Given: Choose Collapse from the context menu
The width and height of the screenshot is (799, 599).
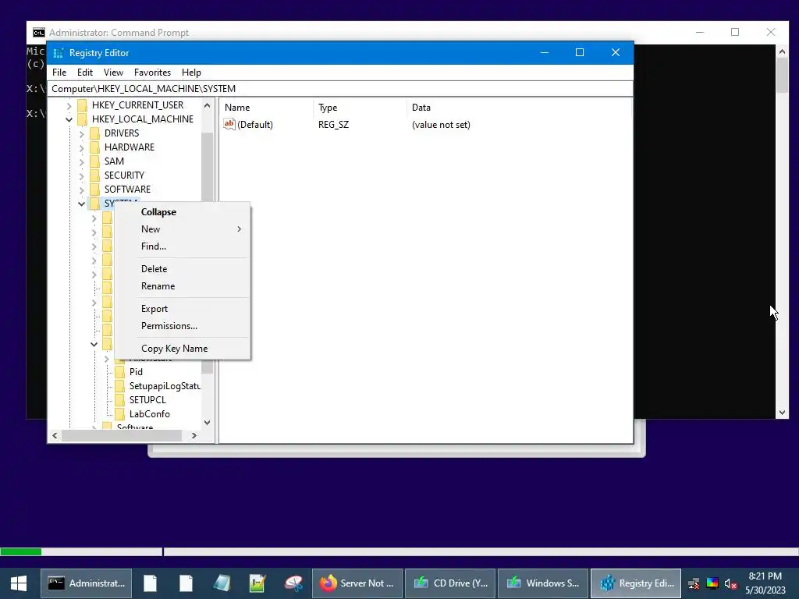Looking at the screenshot, I should coord(183,212).
